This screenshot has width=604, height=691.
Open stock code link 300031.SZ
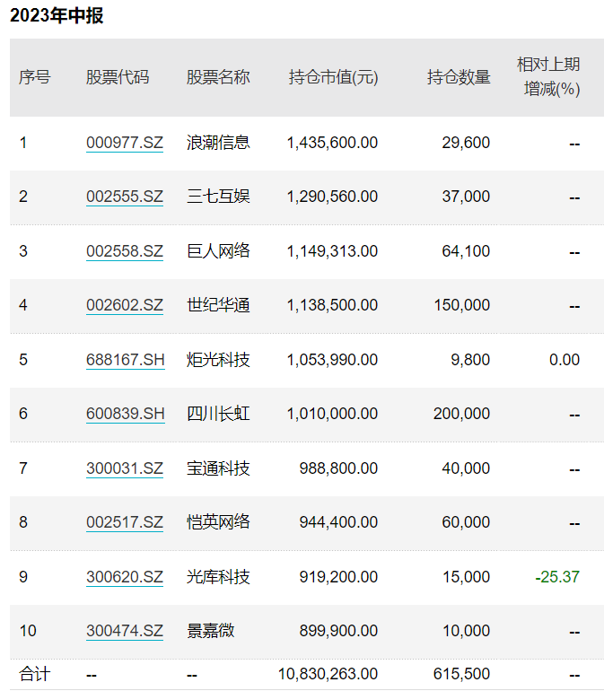tap(125, 468)
